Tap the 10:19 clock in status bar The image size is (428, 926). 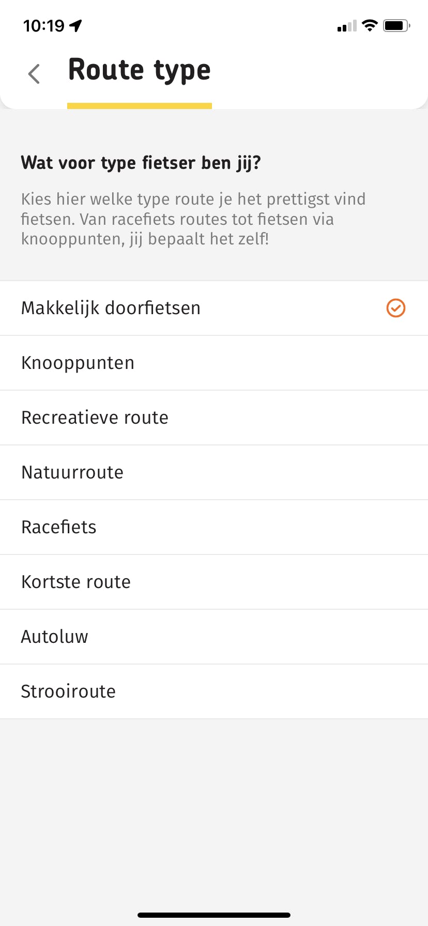pyautogui.click(x=44, y=25)
